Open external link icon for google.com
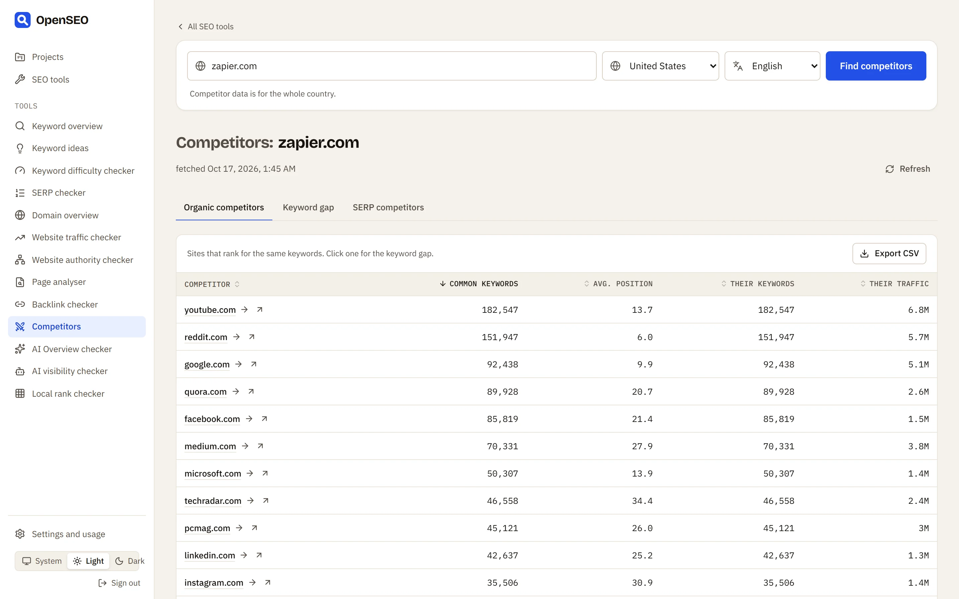 tap(254, 364)
